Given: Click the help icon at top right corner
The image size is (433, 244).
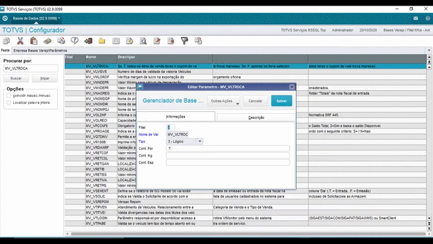Looking at the screenshot, I should pos(428,18).
